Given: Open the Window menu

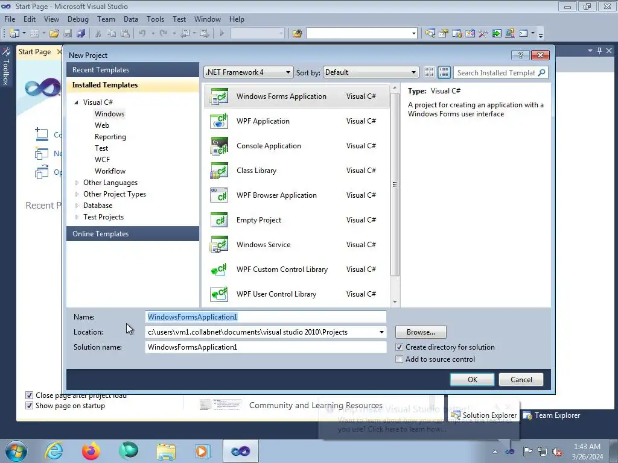Looking at the screenshot, I should (x=208, y=19).
